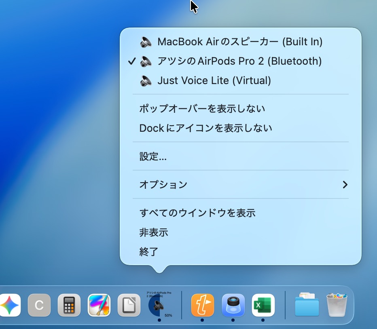377x329 pixels.
Task: Click すべてのウインドウを表示 menu entry
Action: pos(197,213)
